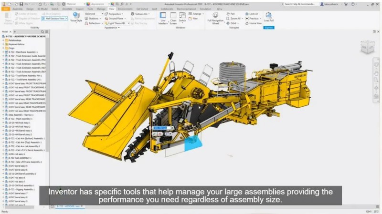
Task: Toggle Degrees of Freedom display
Action: tap(28, 19)
